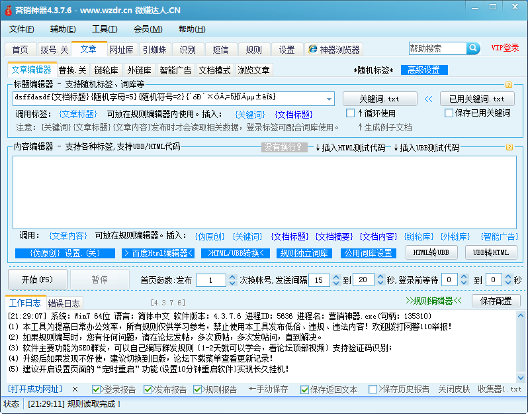Click the help search magnifier icon
Image resolution: width=528 pixels, height=414 pixels.
click(473, 48)
